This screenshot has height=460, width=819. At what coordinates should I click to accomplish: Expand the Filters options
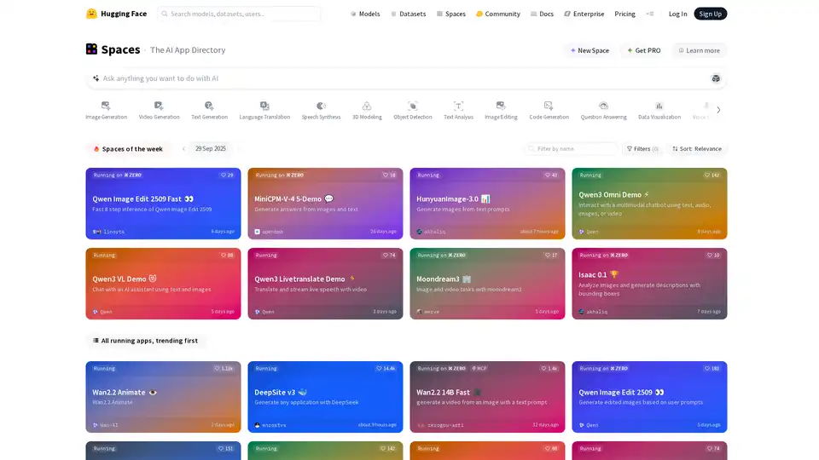(x=642, y=148)
